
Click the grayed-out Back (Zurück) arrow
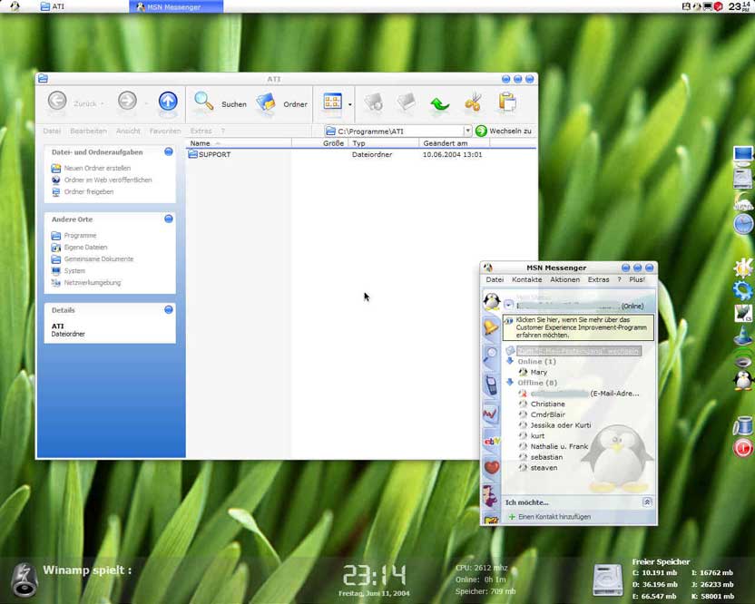pos(57,102)
